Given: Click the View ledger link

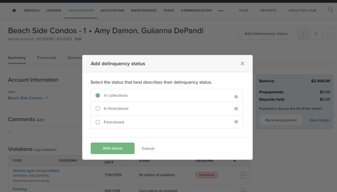Looking at the screenshot, I should coord(319,120).
